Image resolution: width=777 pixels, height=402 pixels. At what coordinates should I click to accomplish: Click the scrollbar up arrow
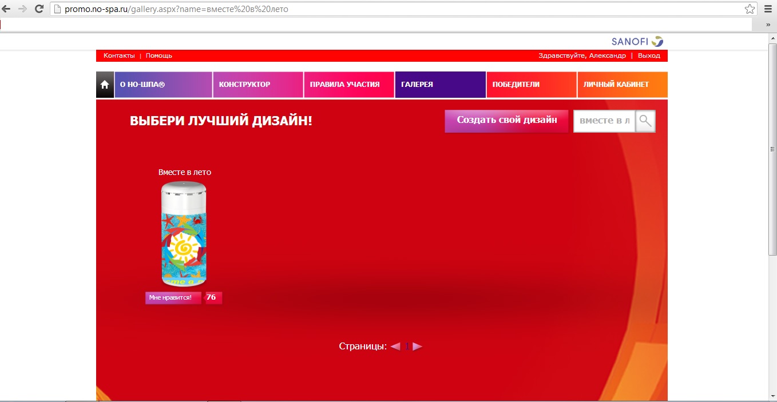772,38
